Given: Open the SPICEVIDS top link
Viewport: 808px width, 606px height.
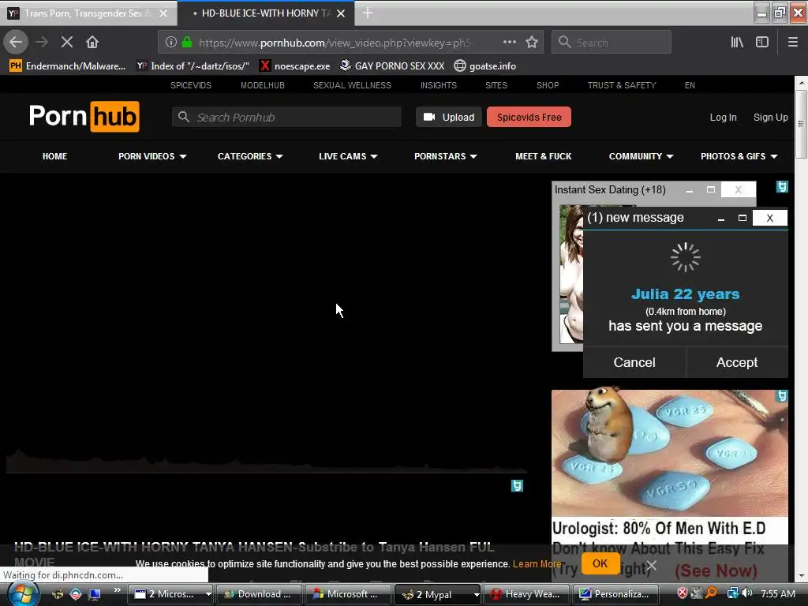Looking at the screenshot, I should 191,85.
